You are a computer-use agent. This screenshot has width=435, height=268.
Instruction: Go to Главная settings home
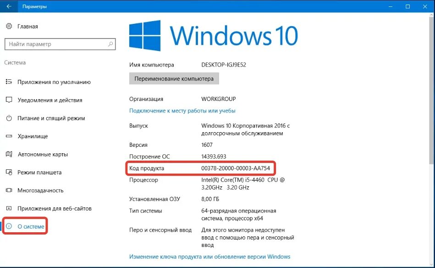(28, 26)
